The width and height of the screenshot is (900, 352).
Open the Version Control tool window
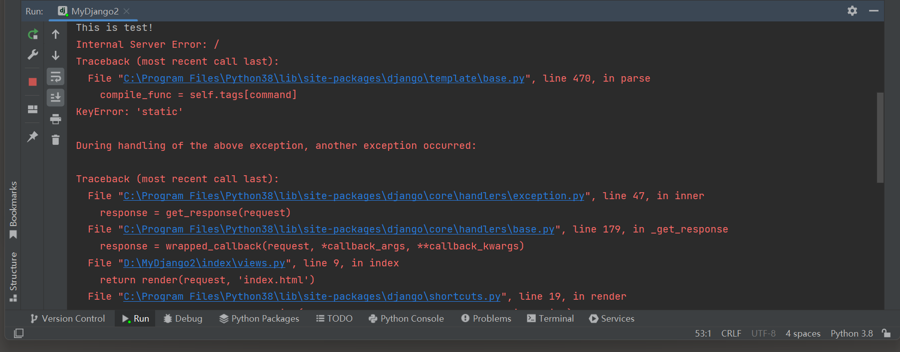68,319
